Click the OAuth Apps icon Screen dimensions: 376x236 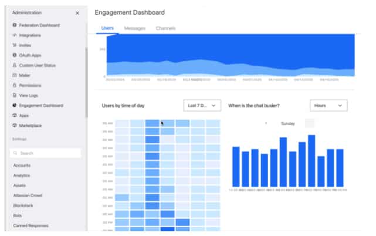coord(15,55)
